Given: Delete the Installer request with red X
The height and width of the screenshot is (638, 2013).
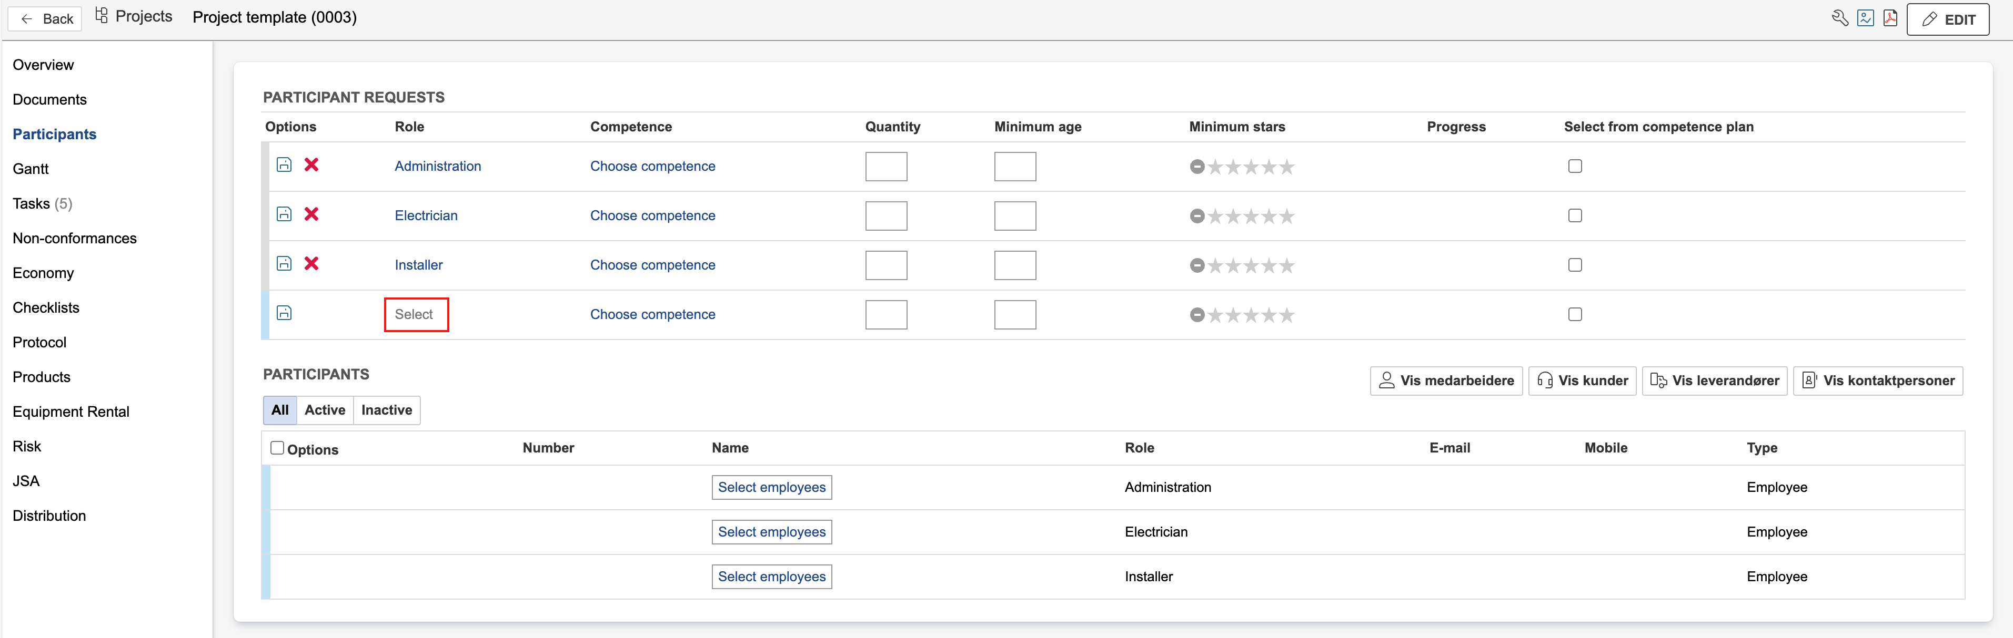Looking at the screenshot, I should point(311,263).
